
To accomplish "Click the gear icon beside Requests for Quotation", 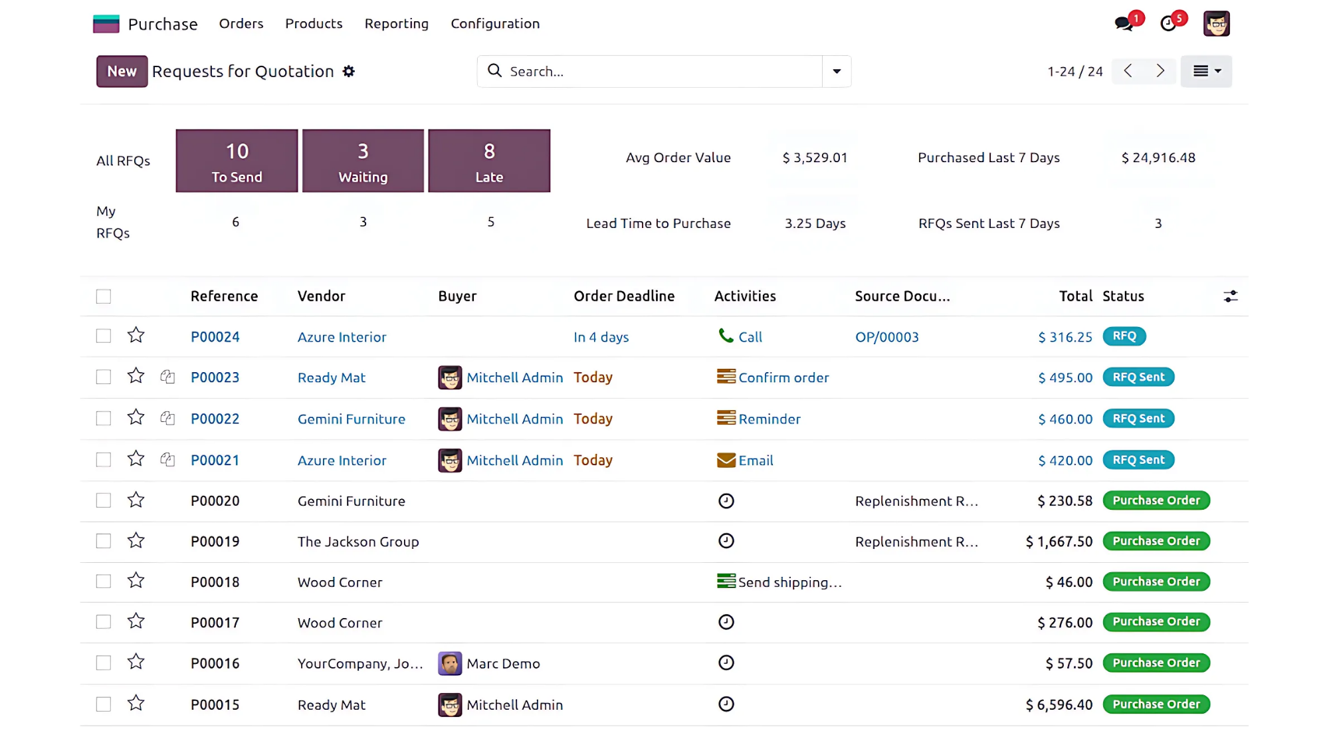I will pyautogui.click(x=349, y=71).
